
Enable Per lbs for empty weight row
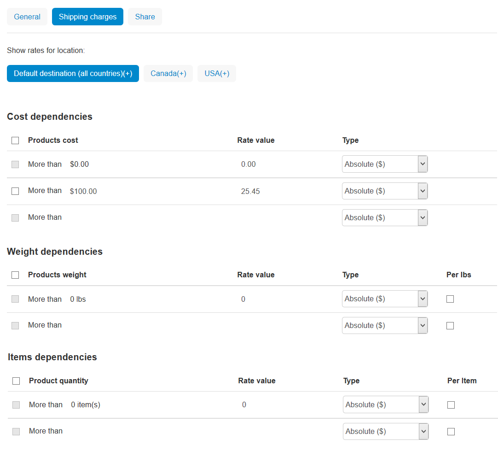(450, 325)
